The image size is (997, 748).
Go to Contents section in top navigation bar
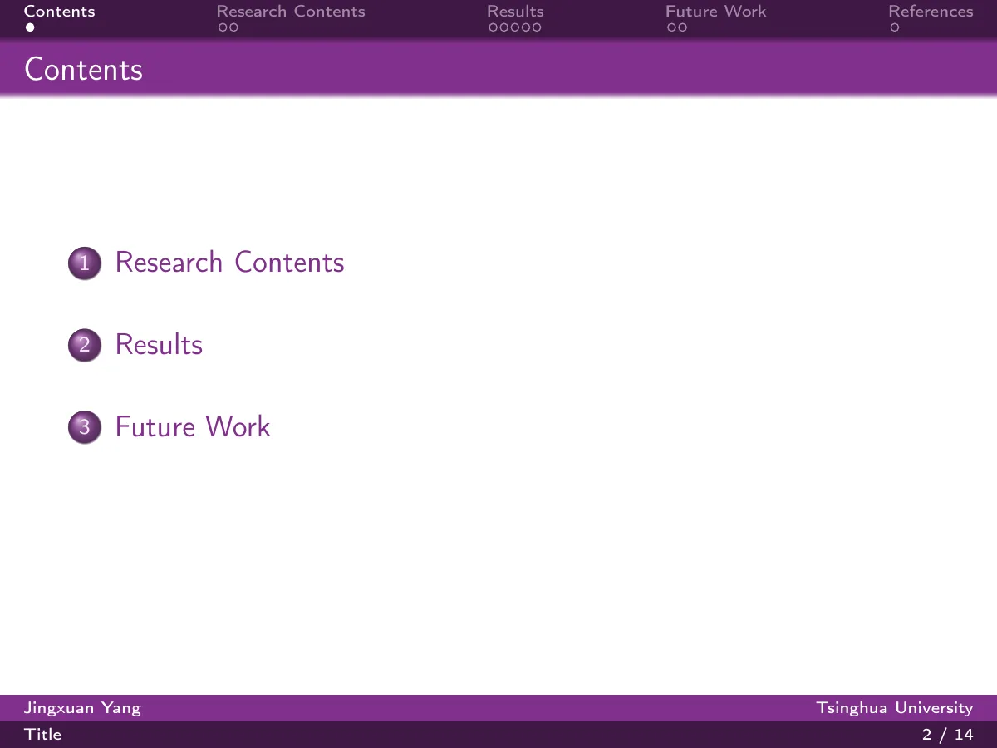60,12
